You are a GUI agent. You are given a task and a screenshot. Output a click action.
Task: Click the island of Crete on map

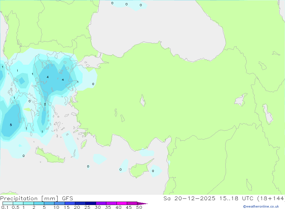click(49, 156)
